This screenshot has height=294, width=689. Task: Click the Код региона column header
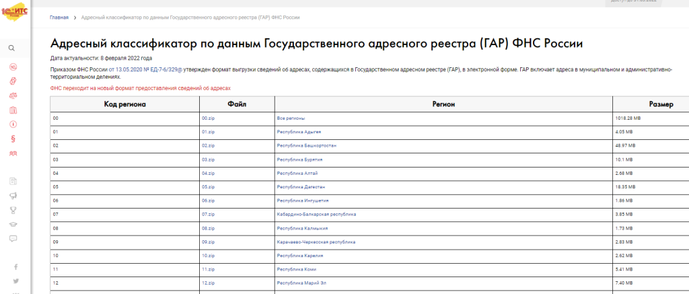point(124,104)
